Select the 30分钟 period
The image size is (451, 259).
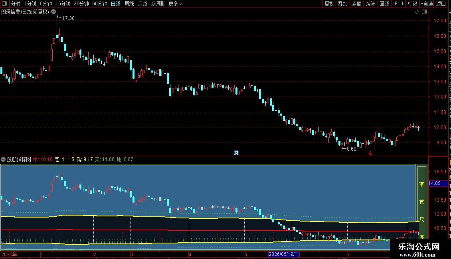point(81,4)
